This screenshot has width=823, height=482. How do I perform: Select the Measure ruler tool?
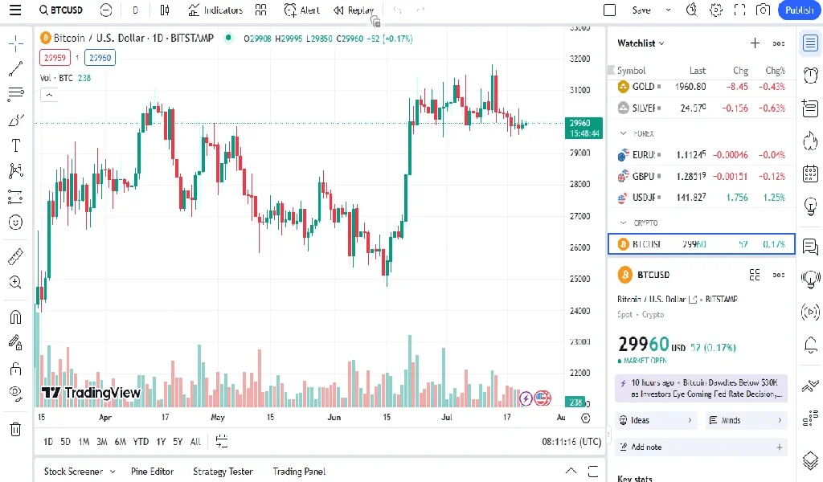point(15,255)
